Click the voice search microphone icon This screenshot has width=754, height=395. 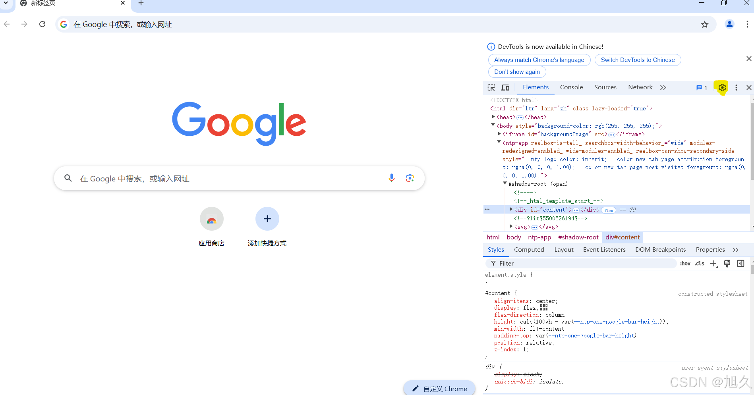click(x=392, y=178)
